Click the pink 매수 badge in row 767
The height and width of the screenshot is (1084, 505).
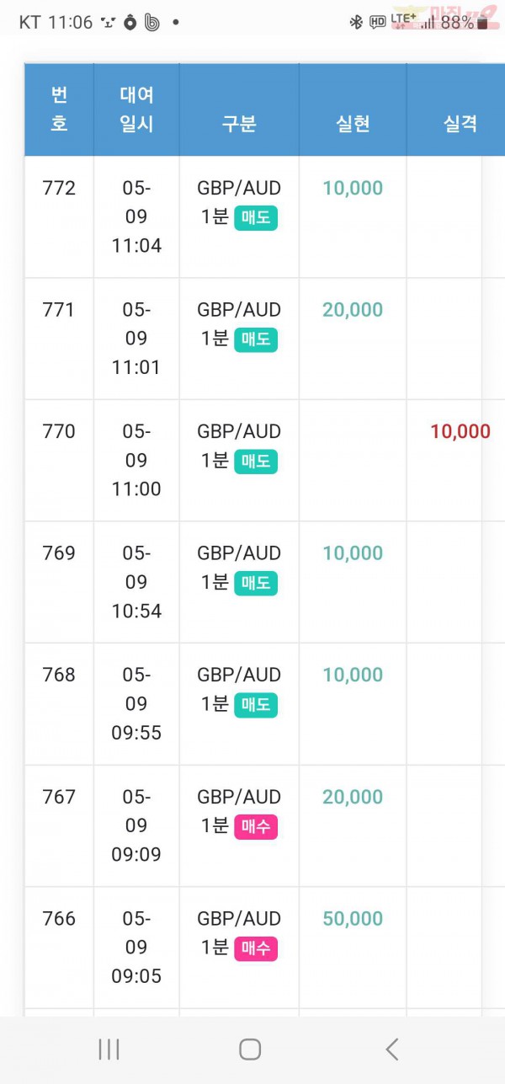256,827
